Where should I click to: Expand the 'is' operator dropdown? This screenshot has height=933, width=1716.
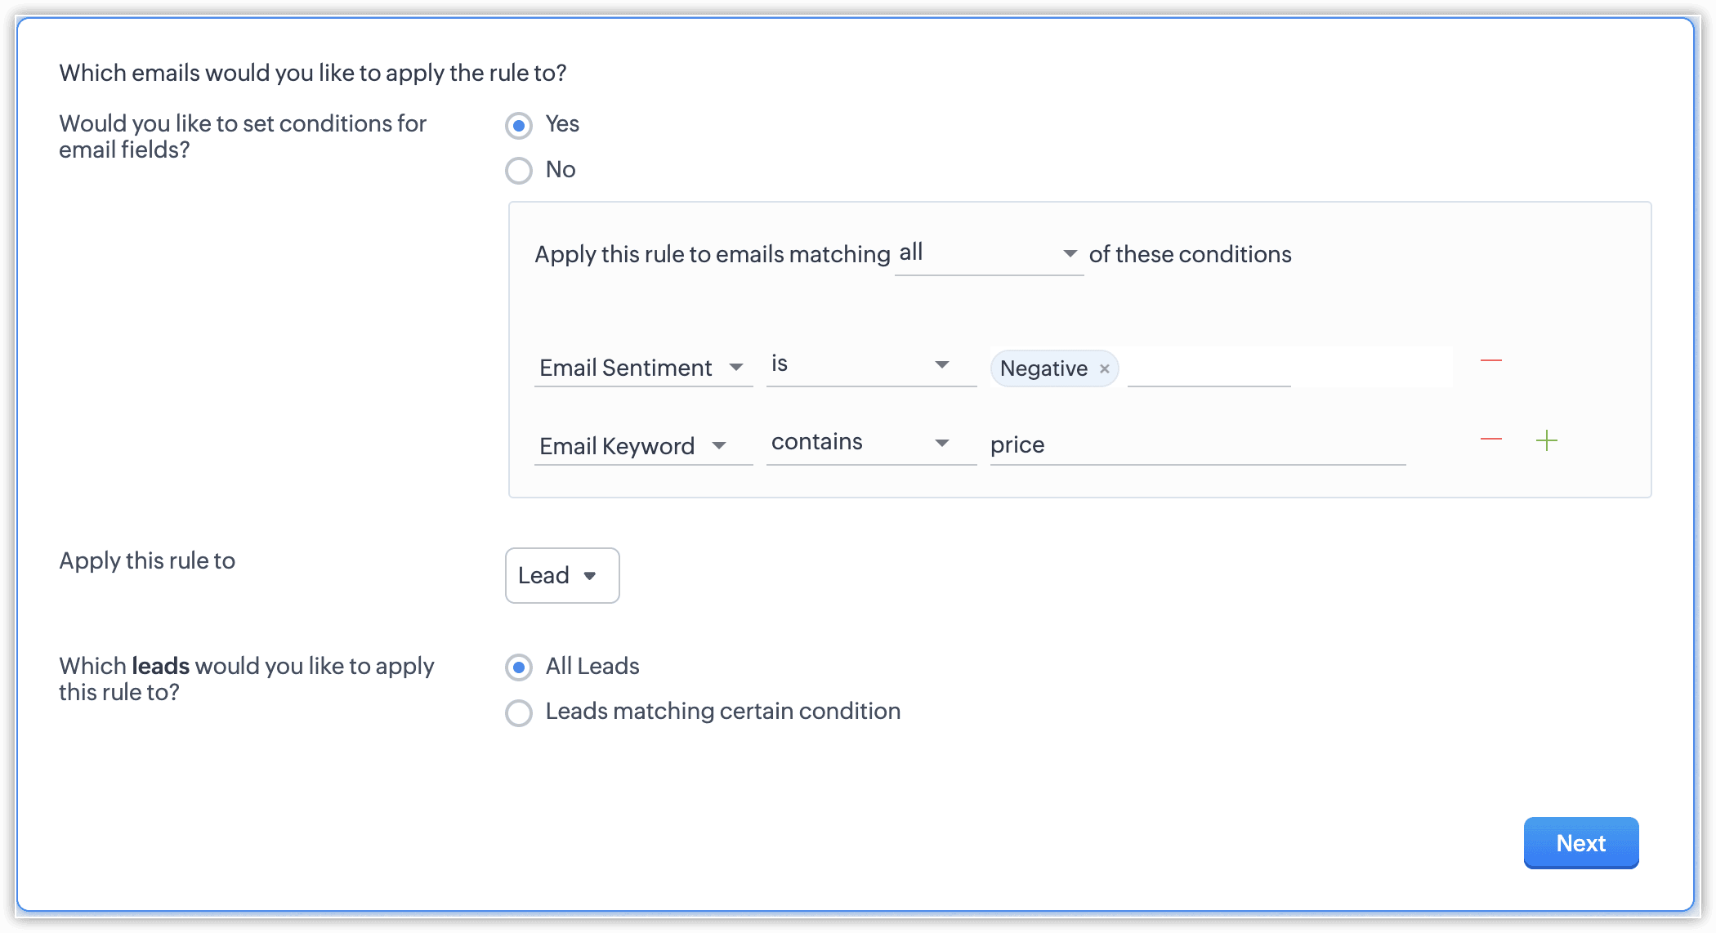click(x=870, y=364)
